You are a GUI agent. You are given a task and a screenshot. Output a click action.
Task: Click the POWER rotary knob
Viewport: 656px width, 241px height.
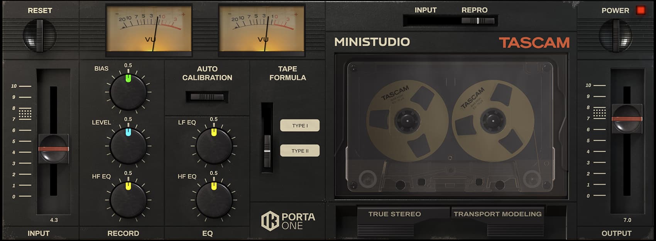click(x=615, y=35)
